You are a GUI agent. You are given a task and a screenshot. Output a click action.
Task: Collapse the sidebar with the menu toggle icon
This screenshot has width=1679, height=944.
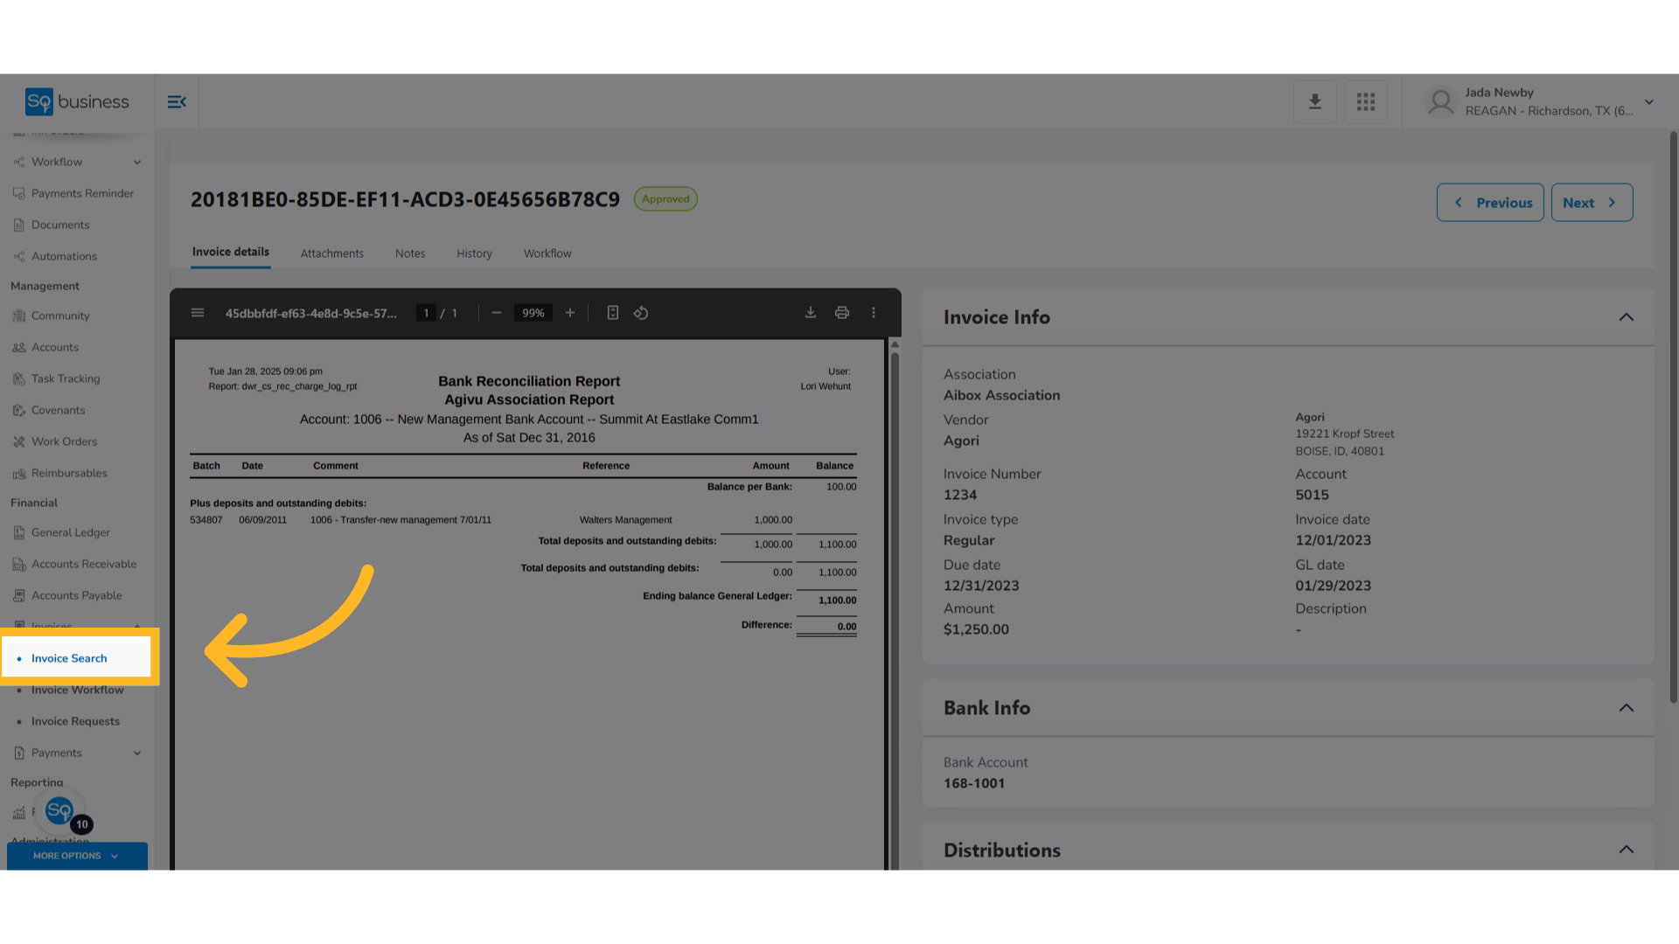[177, 102]
